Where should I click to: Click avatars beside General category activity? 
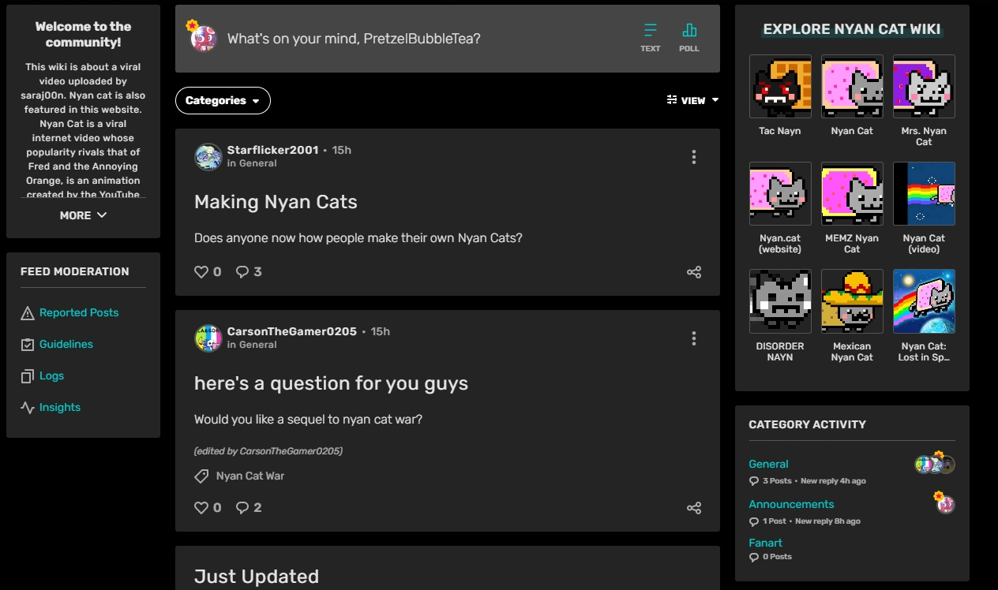pos(935,463)
